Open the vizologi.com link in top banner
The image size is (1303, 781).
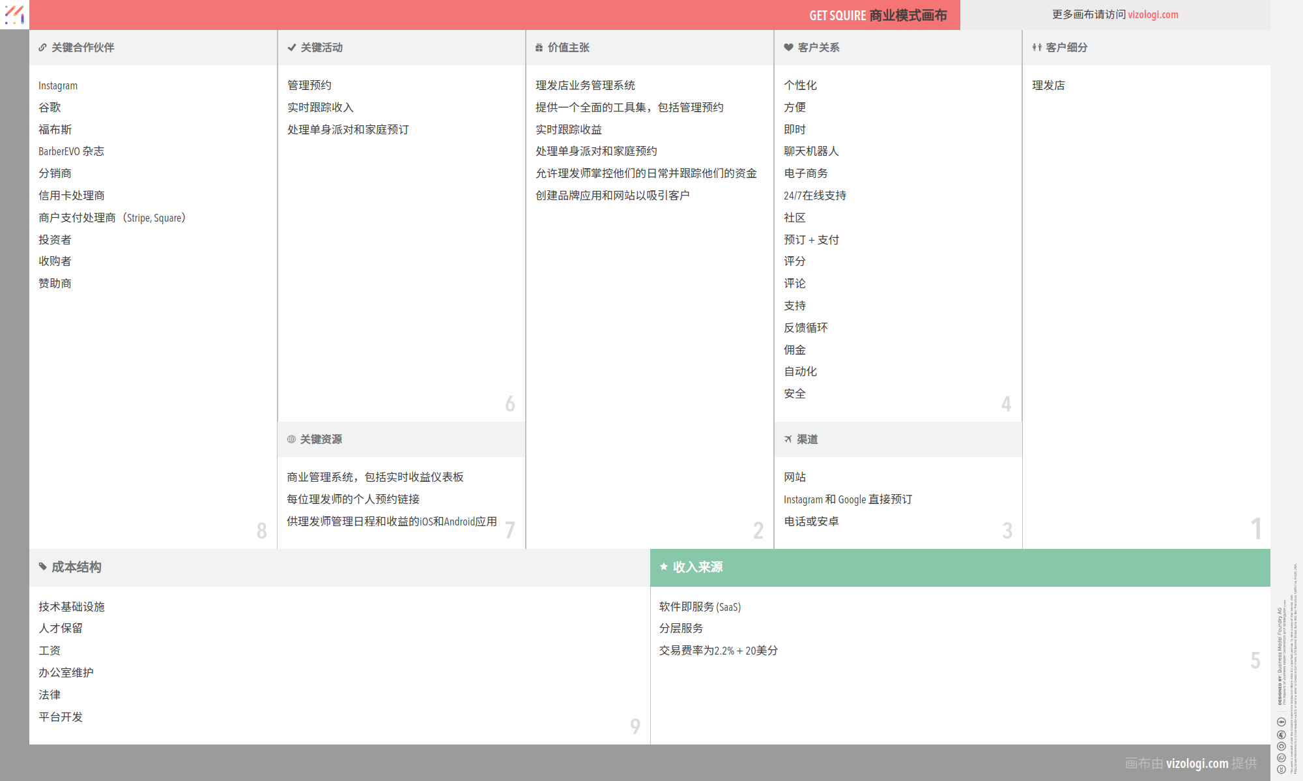(x=1153, y=14)
